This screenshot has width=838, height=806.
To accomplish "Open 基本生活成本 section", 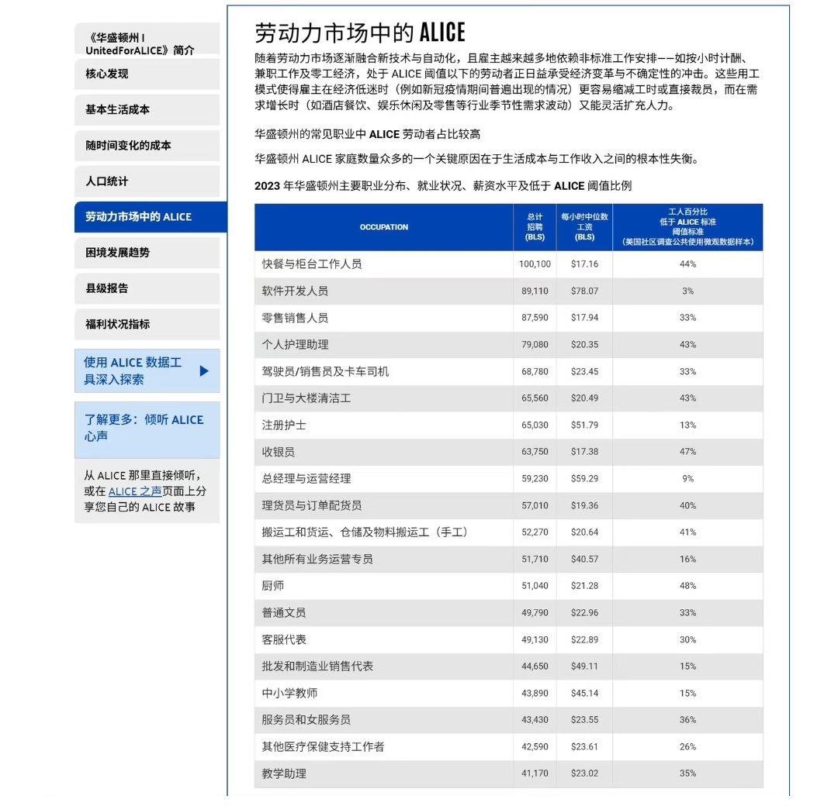I will pos(147,110).
